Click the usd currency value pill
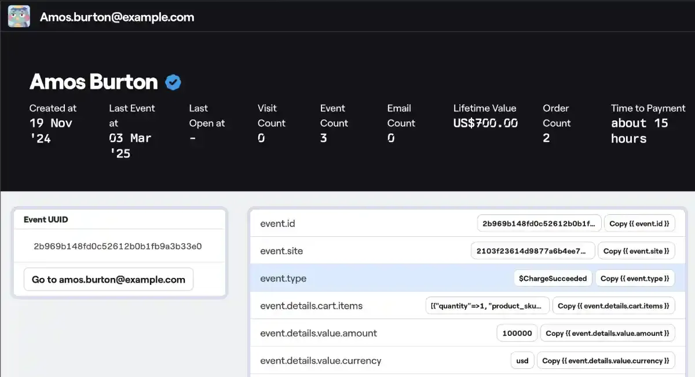695x377 pixels. point(522,360)
